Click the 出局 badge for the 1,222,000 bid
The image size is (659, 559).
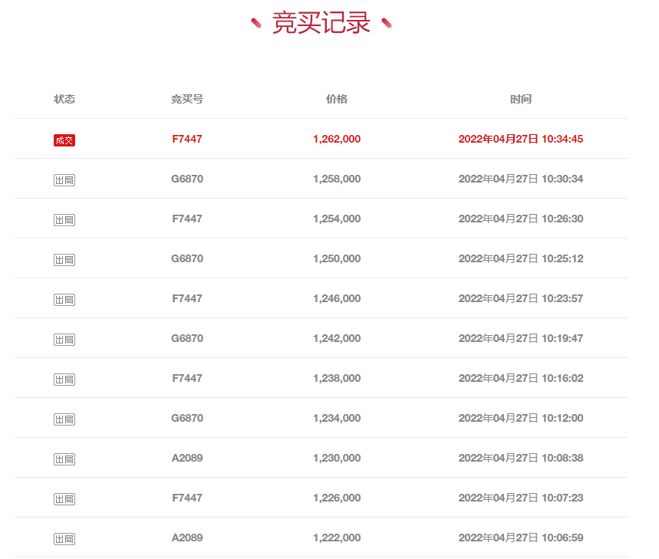(x=64, y=539)
